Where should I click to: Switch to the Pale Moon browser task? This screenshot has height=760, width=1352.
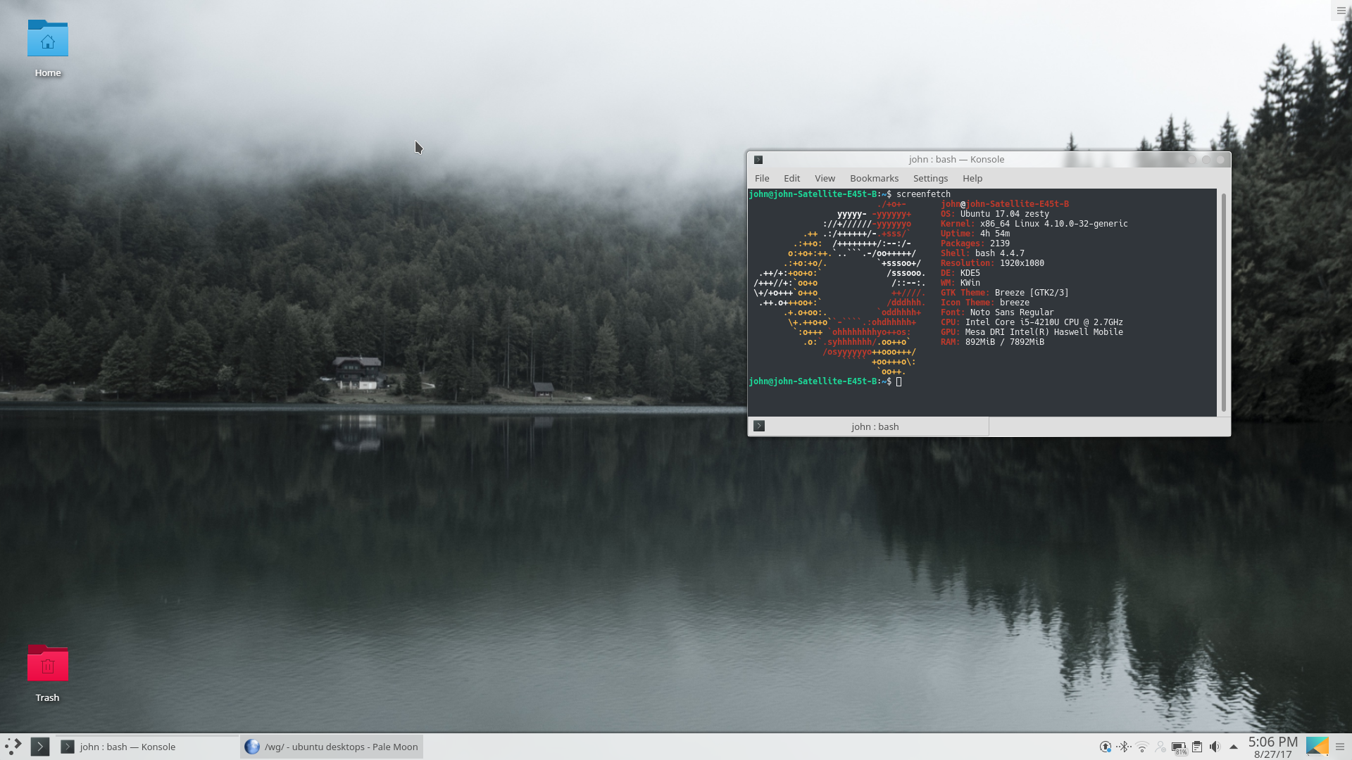pos(332,747)
